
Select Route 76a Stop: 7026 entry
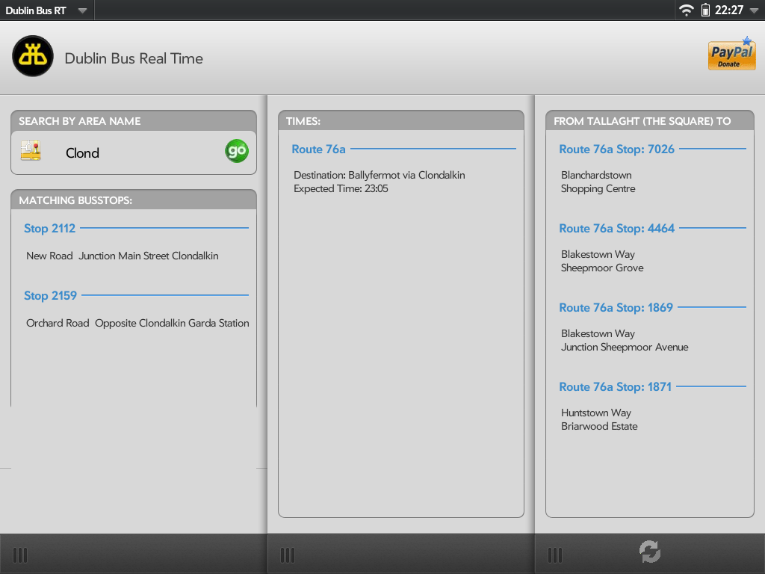click(x=616, y=149)
